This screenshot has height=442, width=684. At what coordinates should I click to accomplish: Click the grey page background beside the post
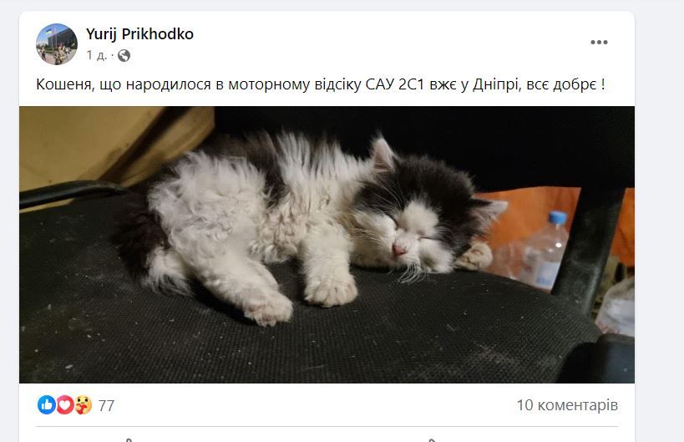(x=659, y=218)
